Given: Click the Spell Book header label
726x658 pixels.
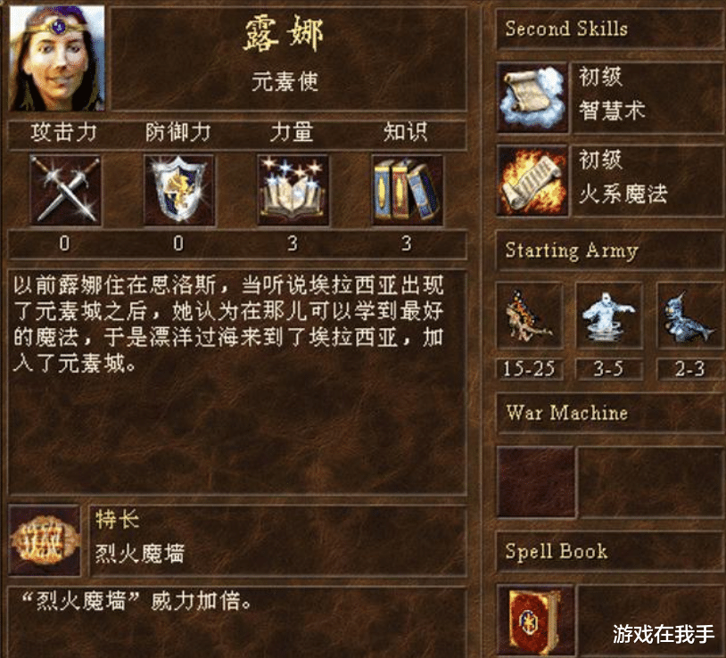Looking at the screenshot, I should click(556, 551).
